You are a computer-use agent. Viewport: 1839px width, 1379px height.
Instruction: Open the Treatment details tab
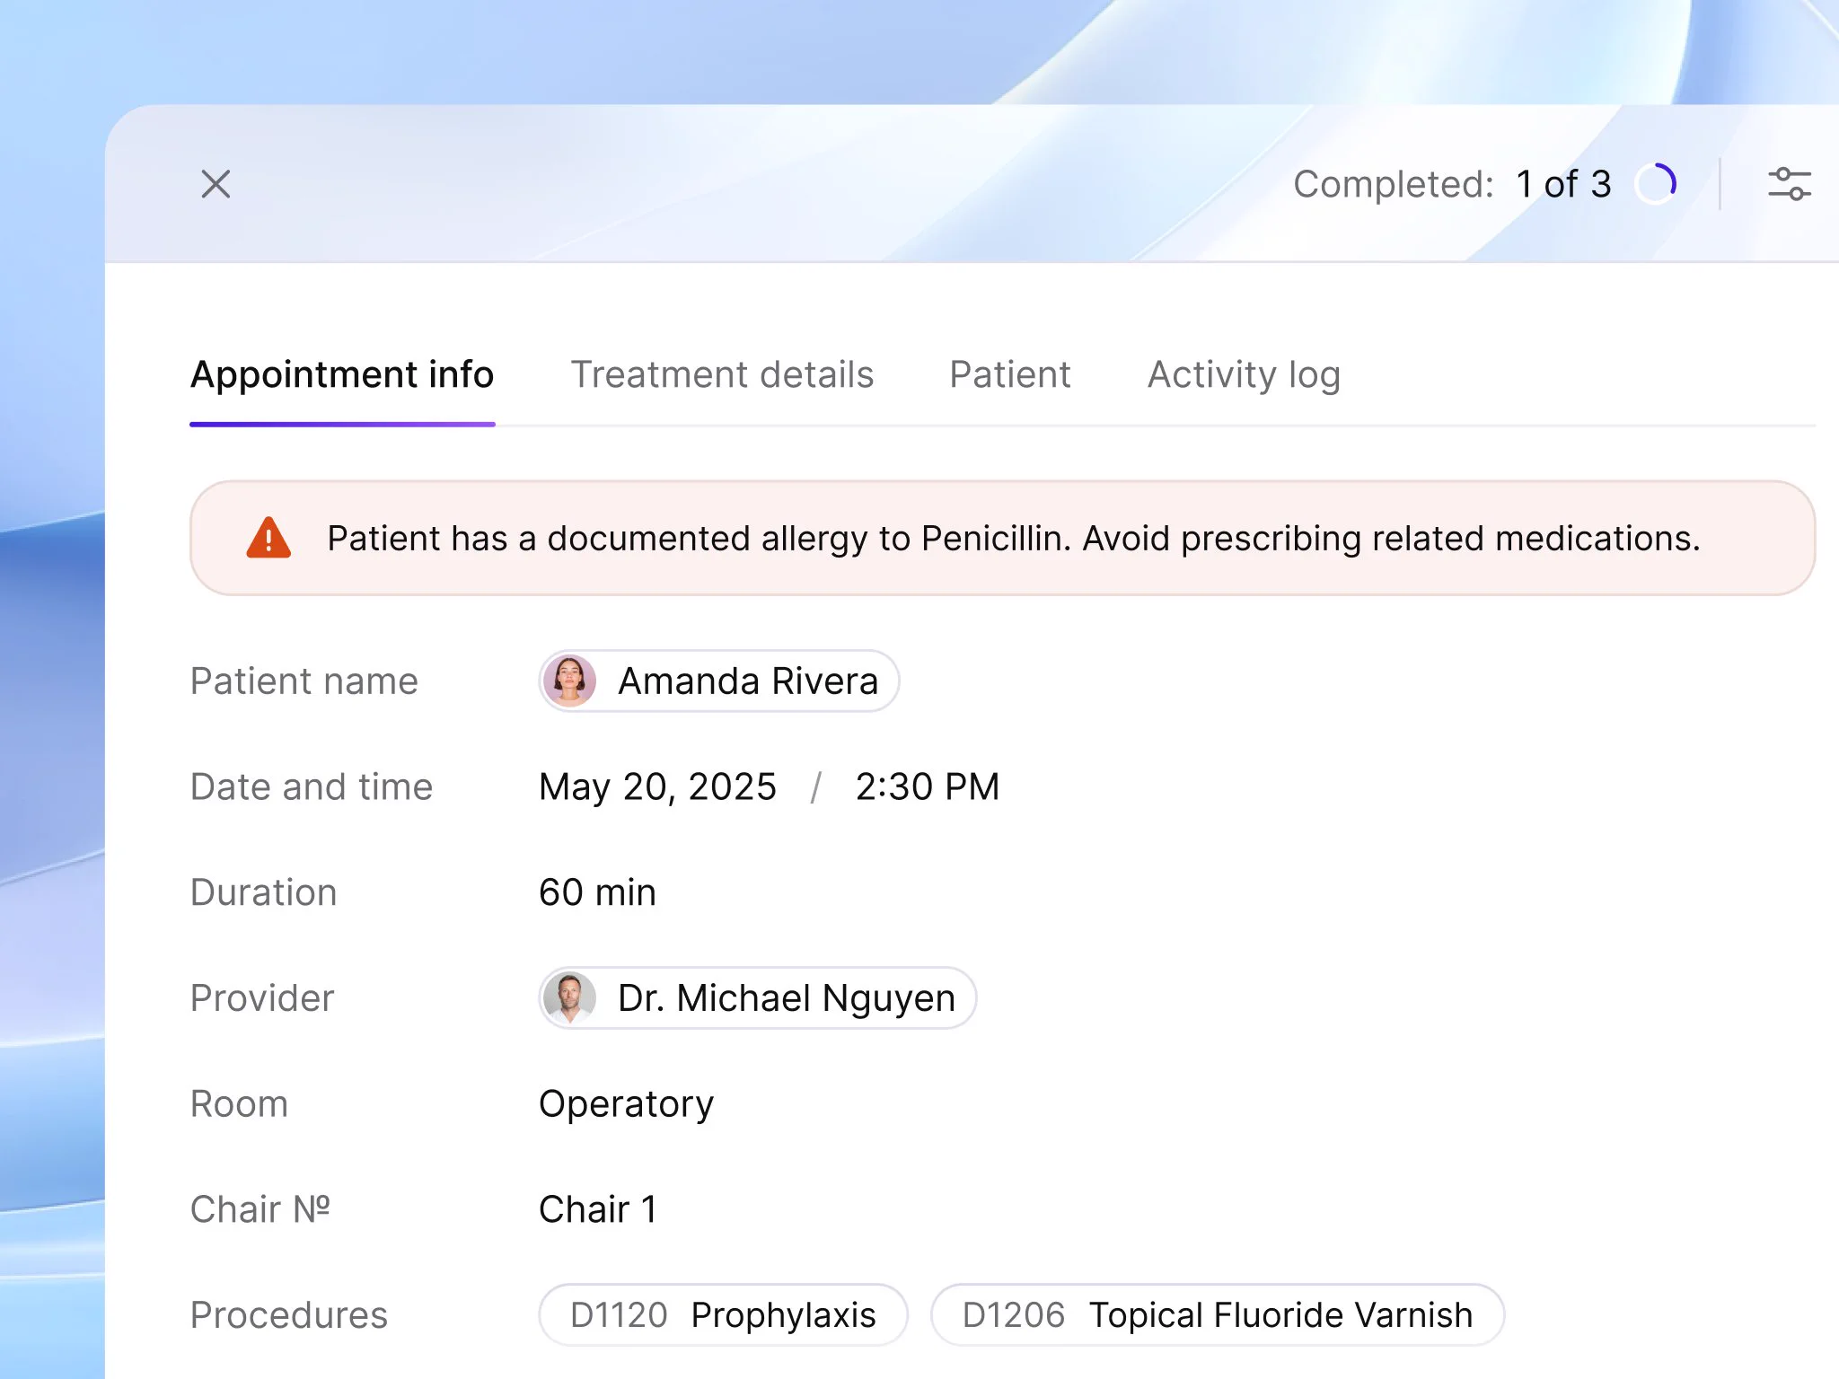(x=722, y=374)
